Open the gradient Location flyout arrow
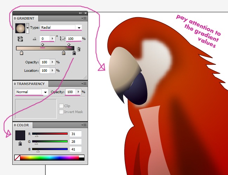Viewport: 228px width, 175px height. (x=52, y=70)
